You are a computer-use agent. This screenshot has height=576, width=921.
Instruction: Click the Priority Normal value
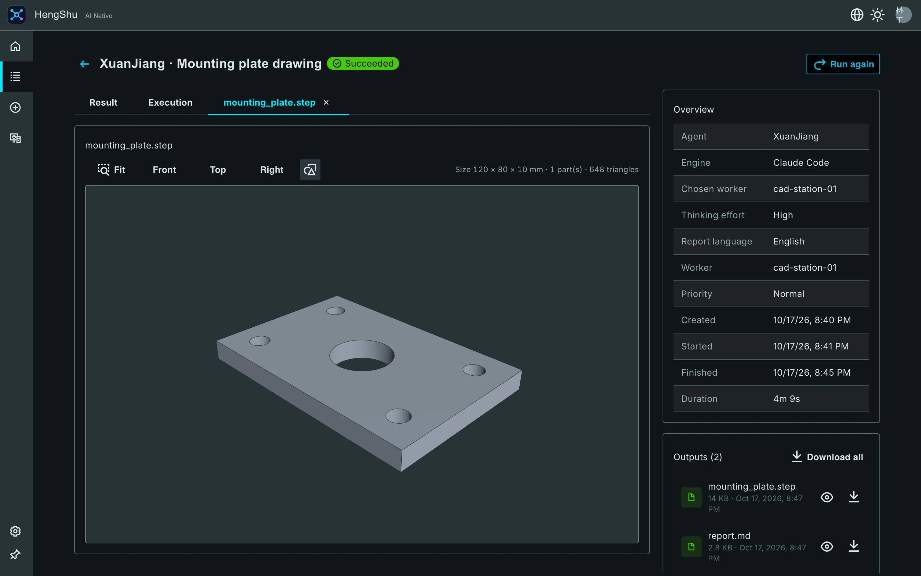[789, 294]
